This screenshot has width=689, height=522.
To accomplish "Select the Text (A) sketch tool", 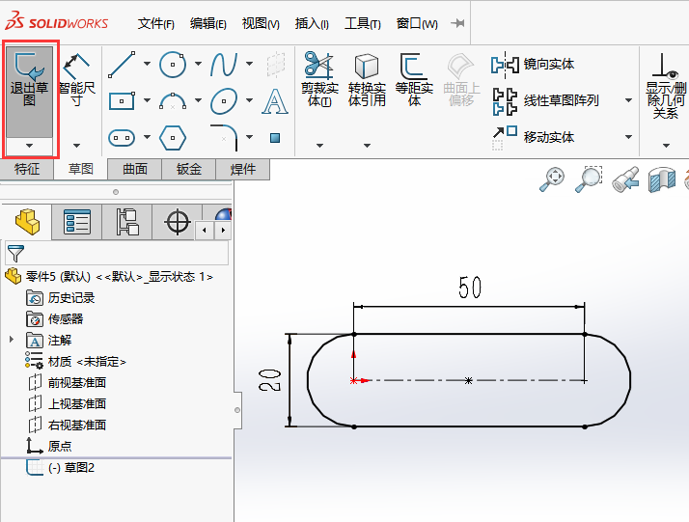I will pos(275,101).
